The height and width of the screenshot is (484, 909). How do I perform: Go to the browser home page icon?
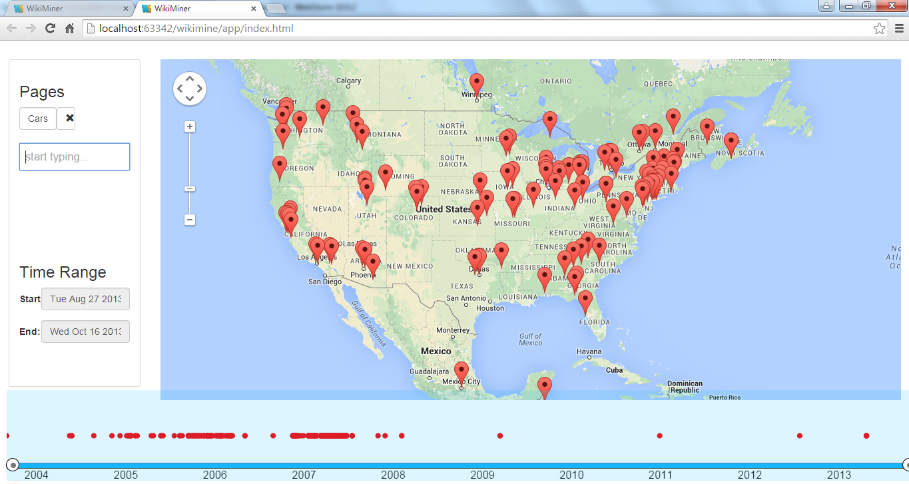coord(69,29)
